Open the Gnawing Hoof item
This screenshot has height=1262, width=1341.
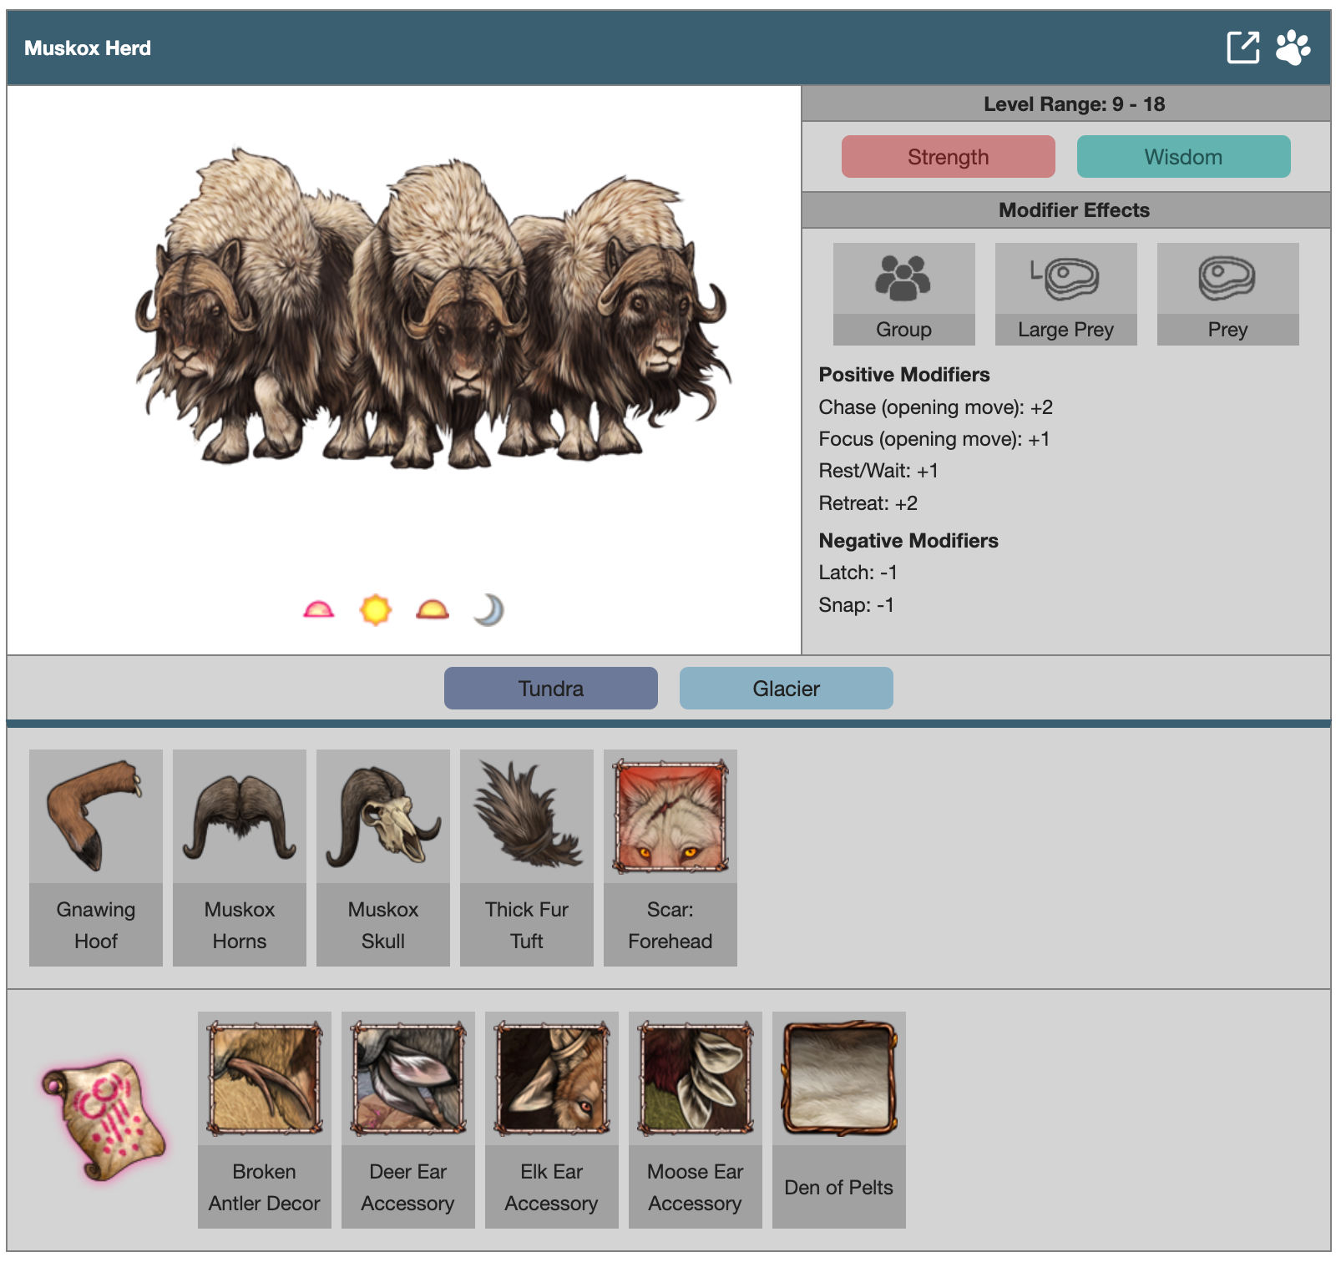(x=96, y=857)
